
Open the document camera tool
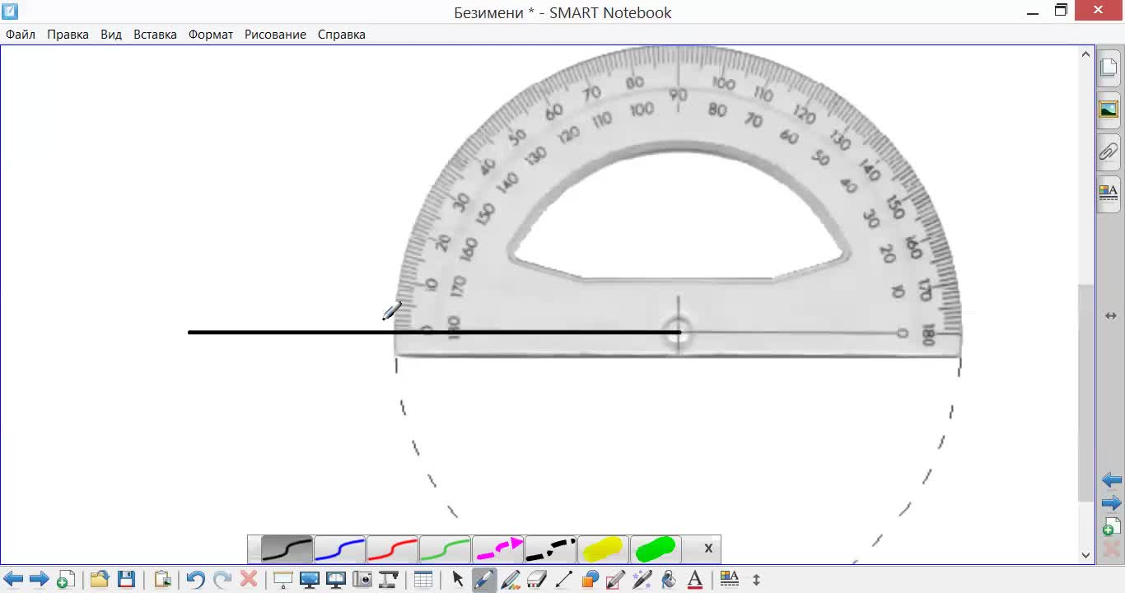pos(389,579)
